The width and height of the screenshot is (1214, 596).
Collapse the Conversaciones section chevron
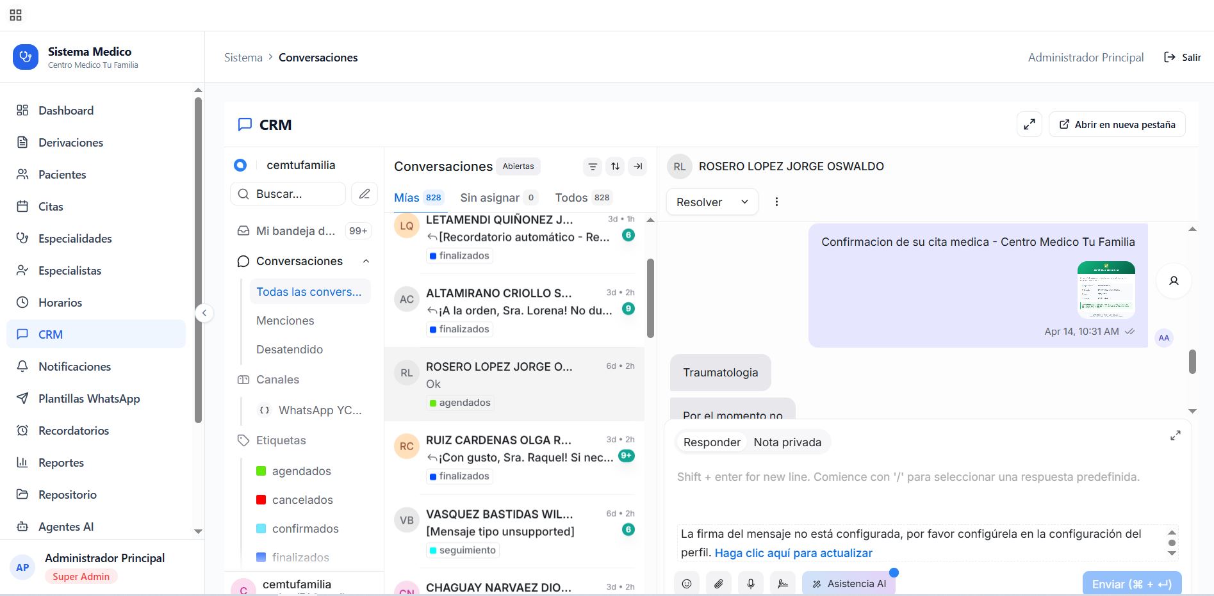coord(366,261)
